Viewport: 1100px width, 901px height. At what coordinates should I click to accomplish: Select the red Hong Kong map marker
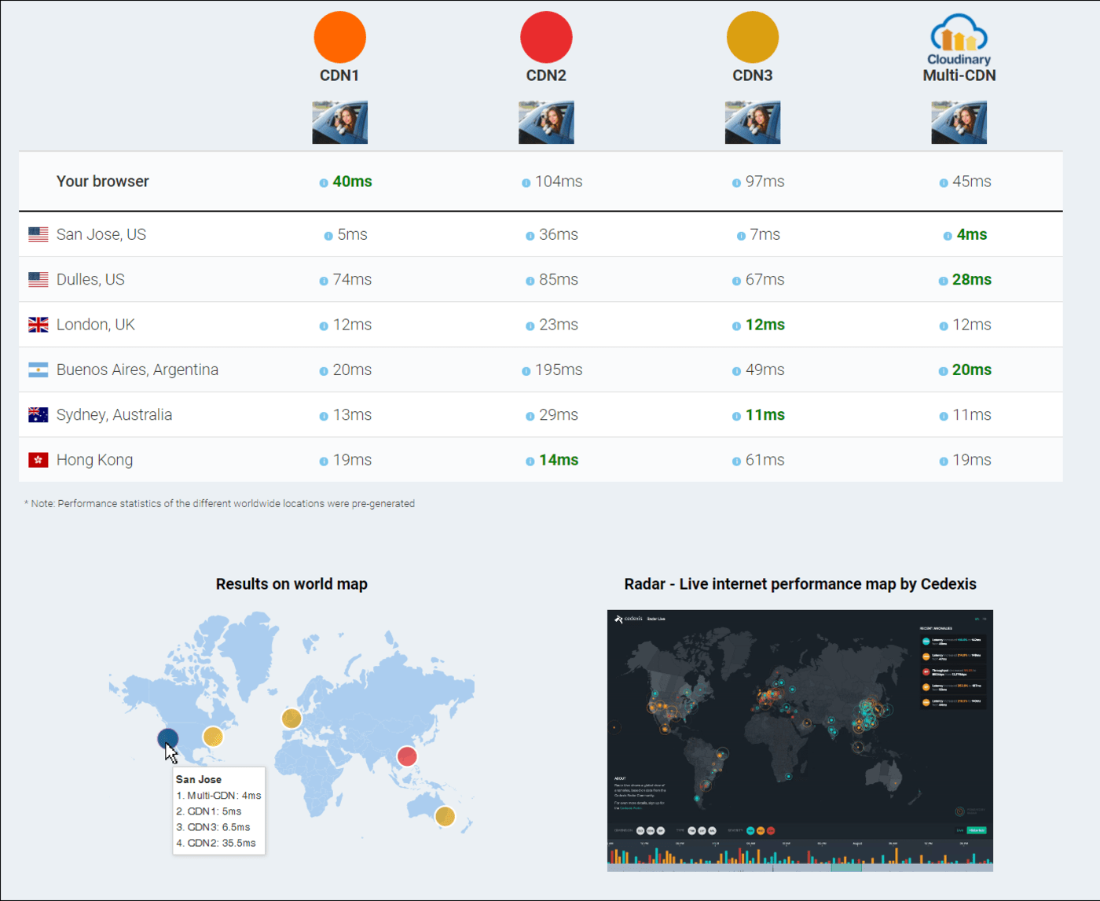pyautogui.click(x=407, y=756)
